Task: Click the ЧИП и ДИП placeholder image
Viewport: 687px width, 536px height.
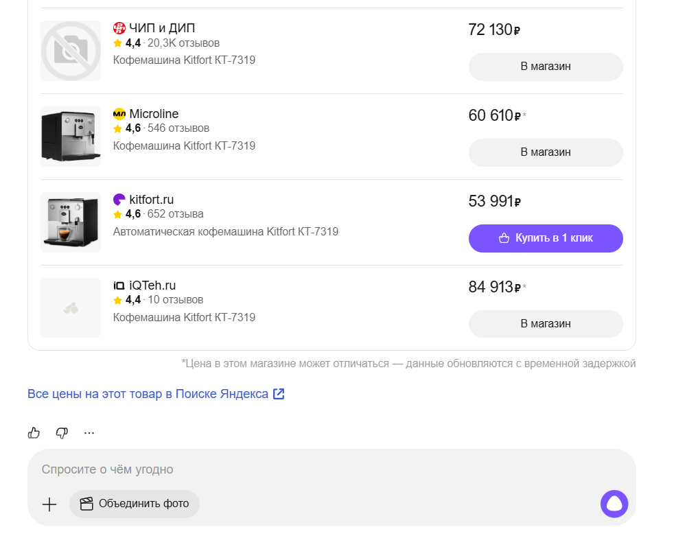Action: pos(71,51)
